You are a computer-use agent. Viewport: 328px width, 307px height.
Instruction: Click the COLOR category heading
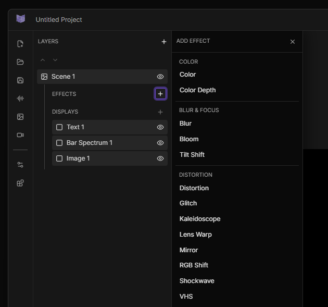coord(188,62)
